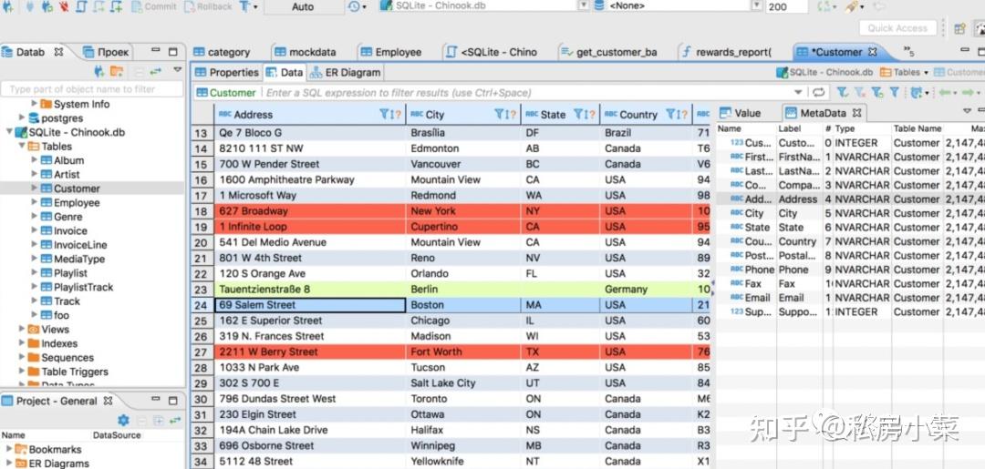The image size is (985, 469).
Task: Click the first Apply filter funnel icon
Action: point(843,92)
